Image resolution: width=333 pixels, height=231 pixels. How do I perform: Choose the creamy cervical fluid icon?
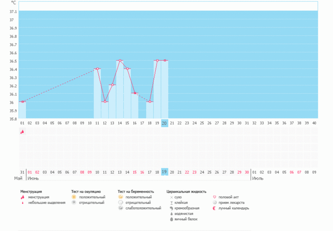point(171,208)
